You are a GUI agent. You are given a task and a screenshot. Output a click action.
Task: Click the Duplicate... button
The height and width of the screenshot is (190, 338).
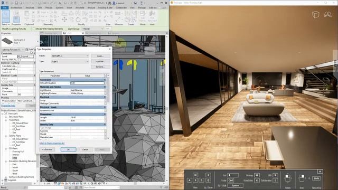click(x=100, y=61)
